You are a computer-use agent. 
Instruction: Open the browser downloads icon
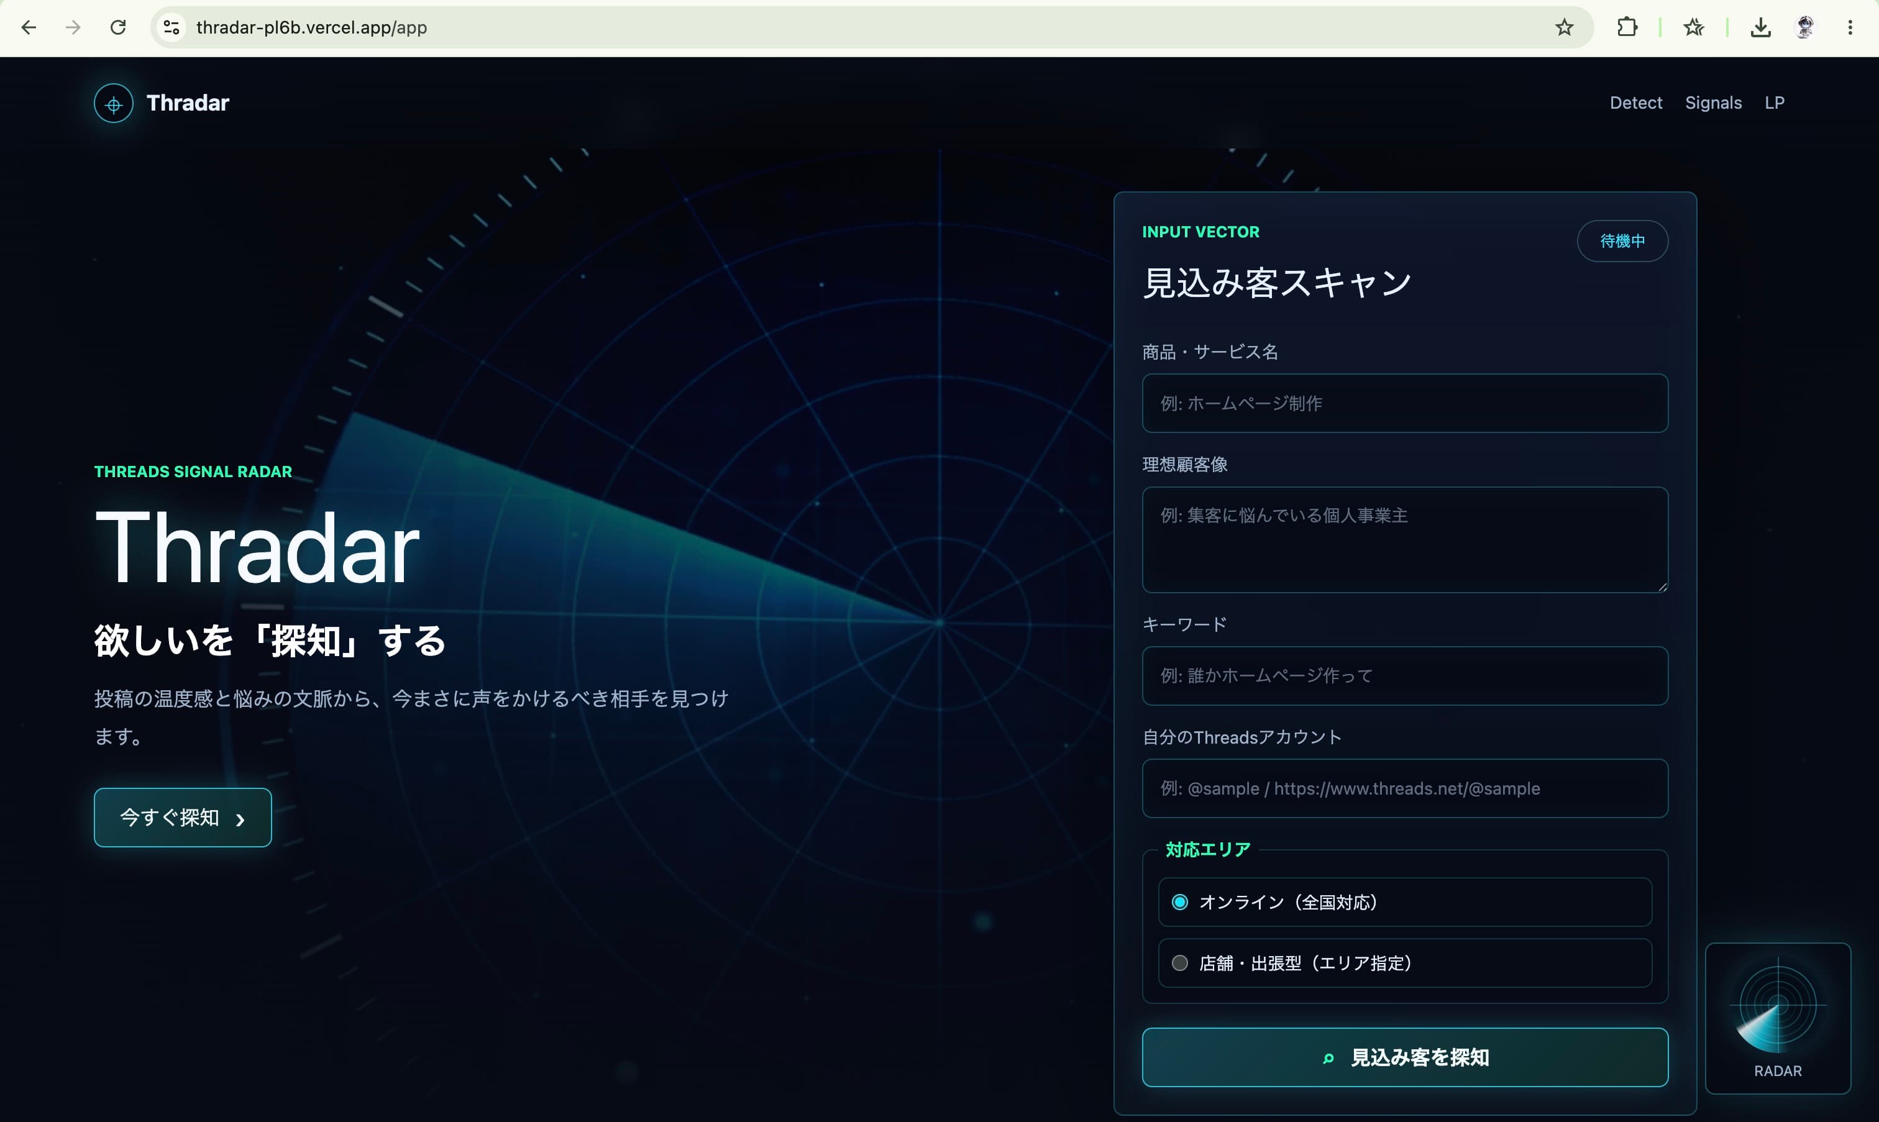[1760, 28]
